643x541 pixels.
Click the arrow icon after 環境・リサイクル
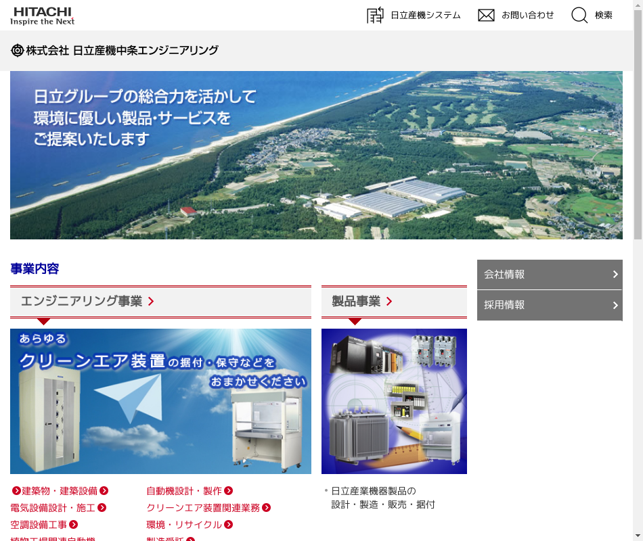229,525
